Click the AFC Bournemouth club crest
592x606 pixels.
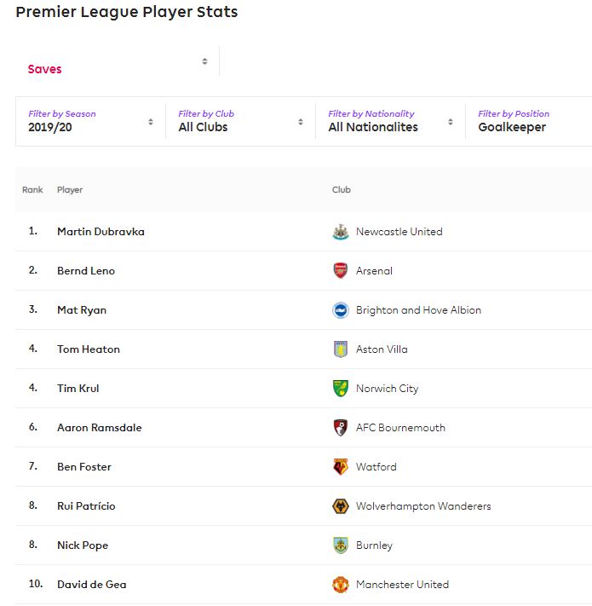point(341,428)
